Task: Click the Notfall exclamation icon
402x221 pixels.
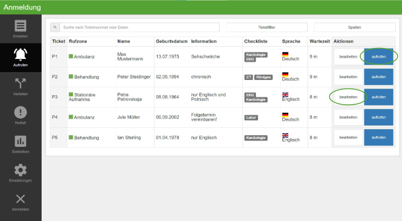Action: (x=21, y=112)
